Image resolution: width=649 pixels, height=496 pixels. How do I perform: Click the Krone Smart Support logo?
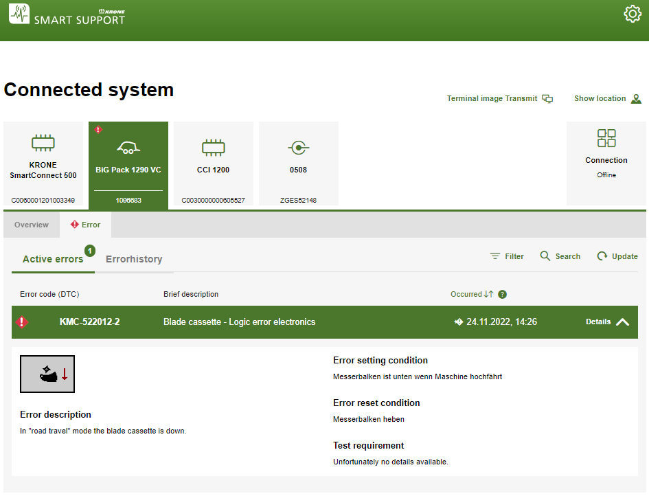coord(67,15)
